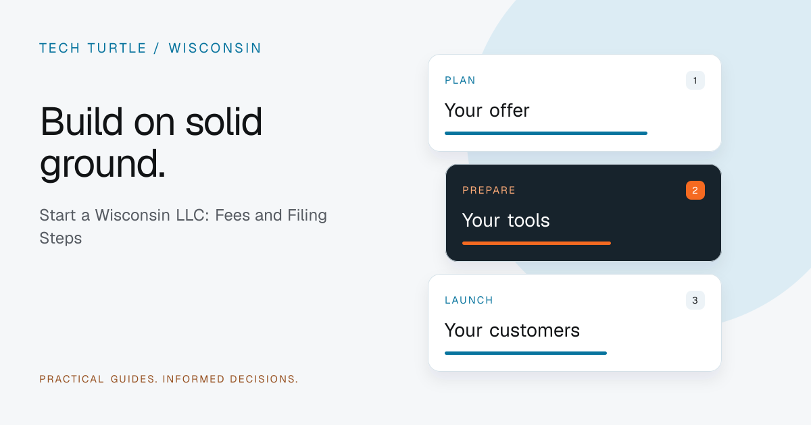This screenshot has width=811, height=425.
Task: Click the PLAN label on the first card
Action: pos(460,80)
